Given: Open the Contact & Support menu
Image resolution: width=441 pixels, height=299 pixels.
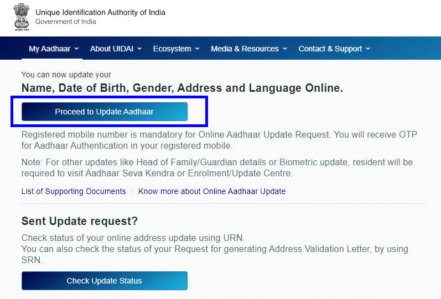Looking at the screenshot, I should pyautogui.click(x=334, y=49).
